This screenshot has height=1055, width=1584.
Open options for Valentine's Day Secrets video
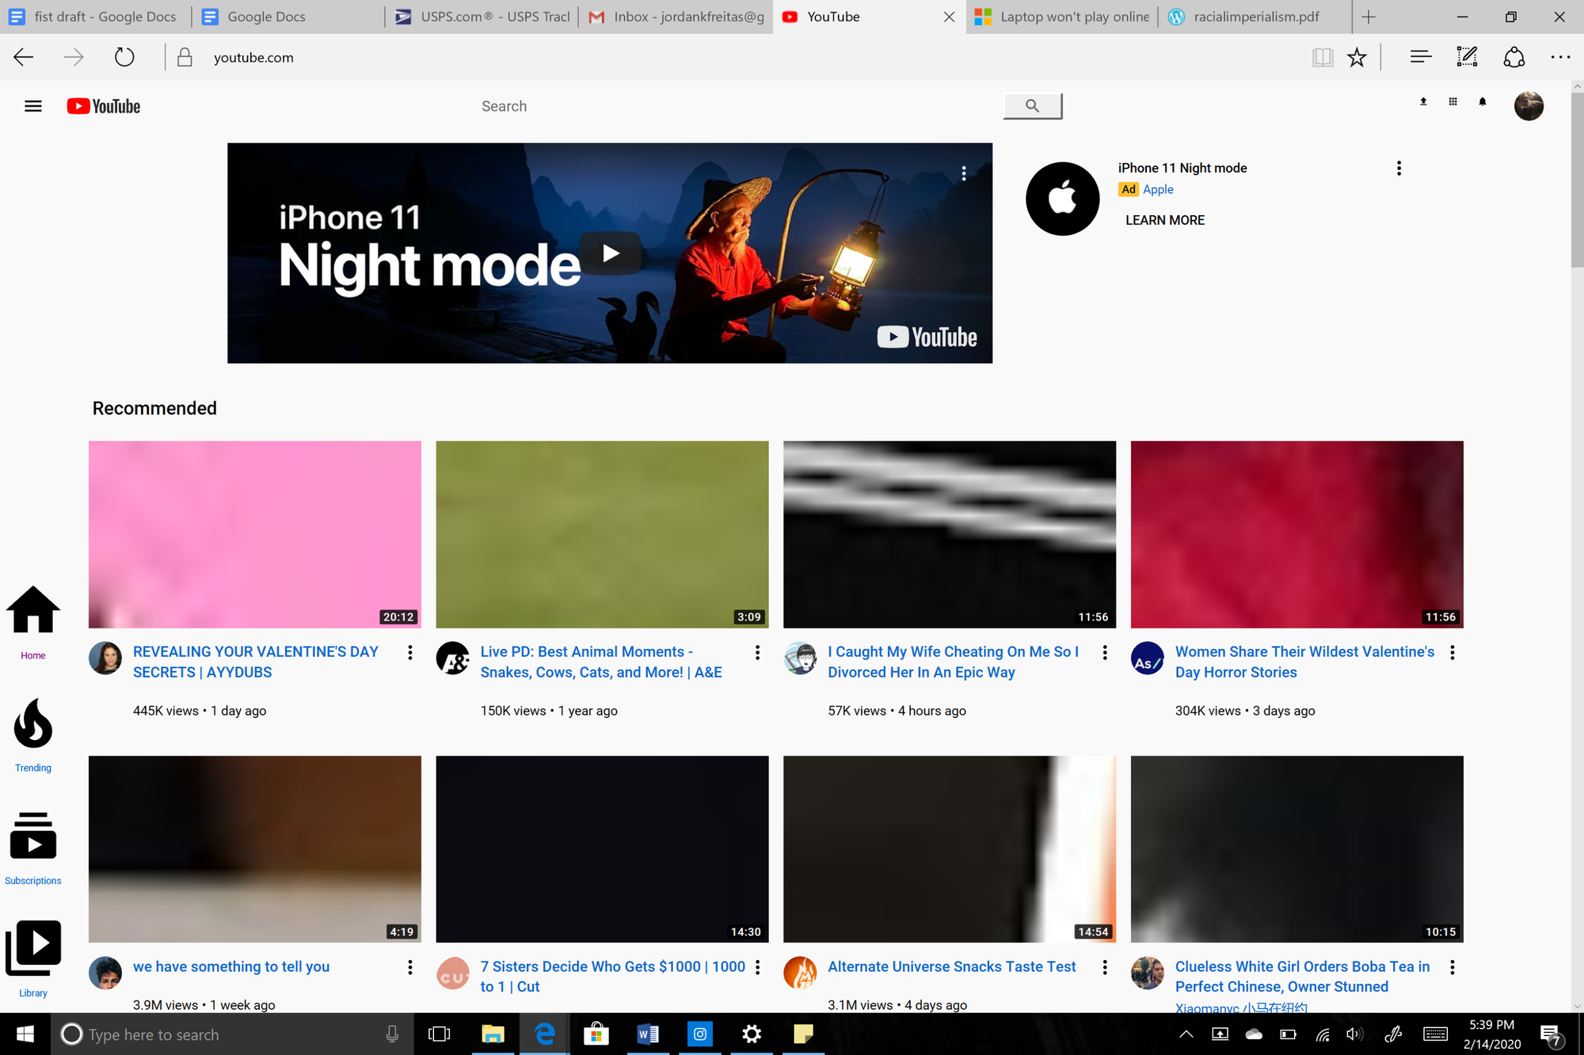409,652
